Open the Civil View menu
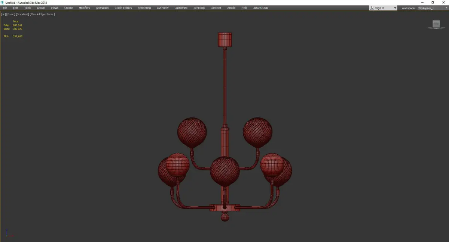 pyautogui.click(x=162, y=8)
